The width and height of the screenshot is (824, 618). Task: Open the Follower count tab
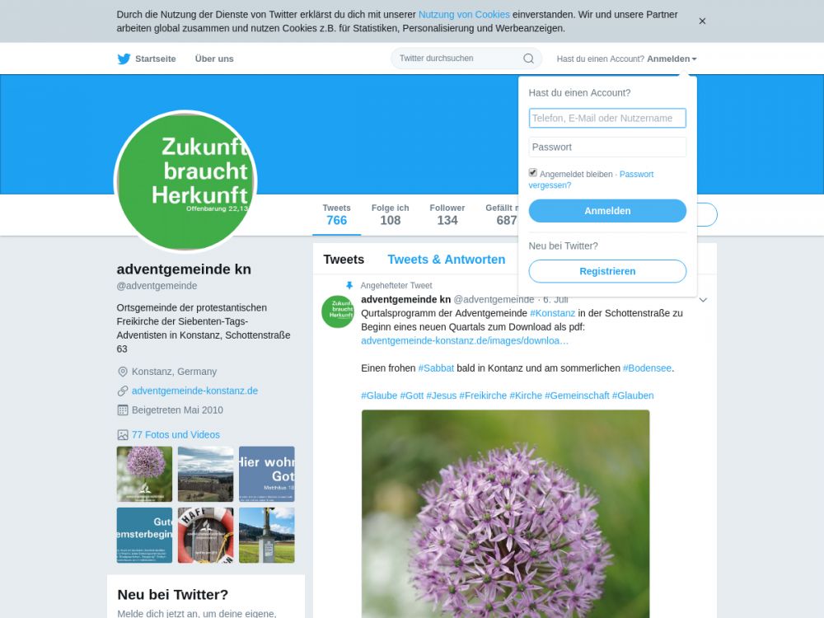pos(447,214)
